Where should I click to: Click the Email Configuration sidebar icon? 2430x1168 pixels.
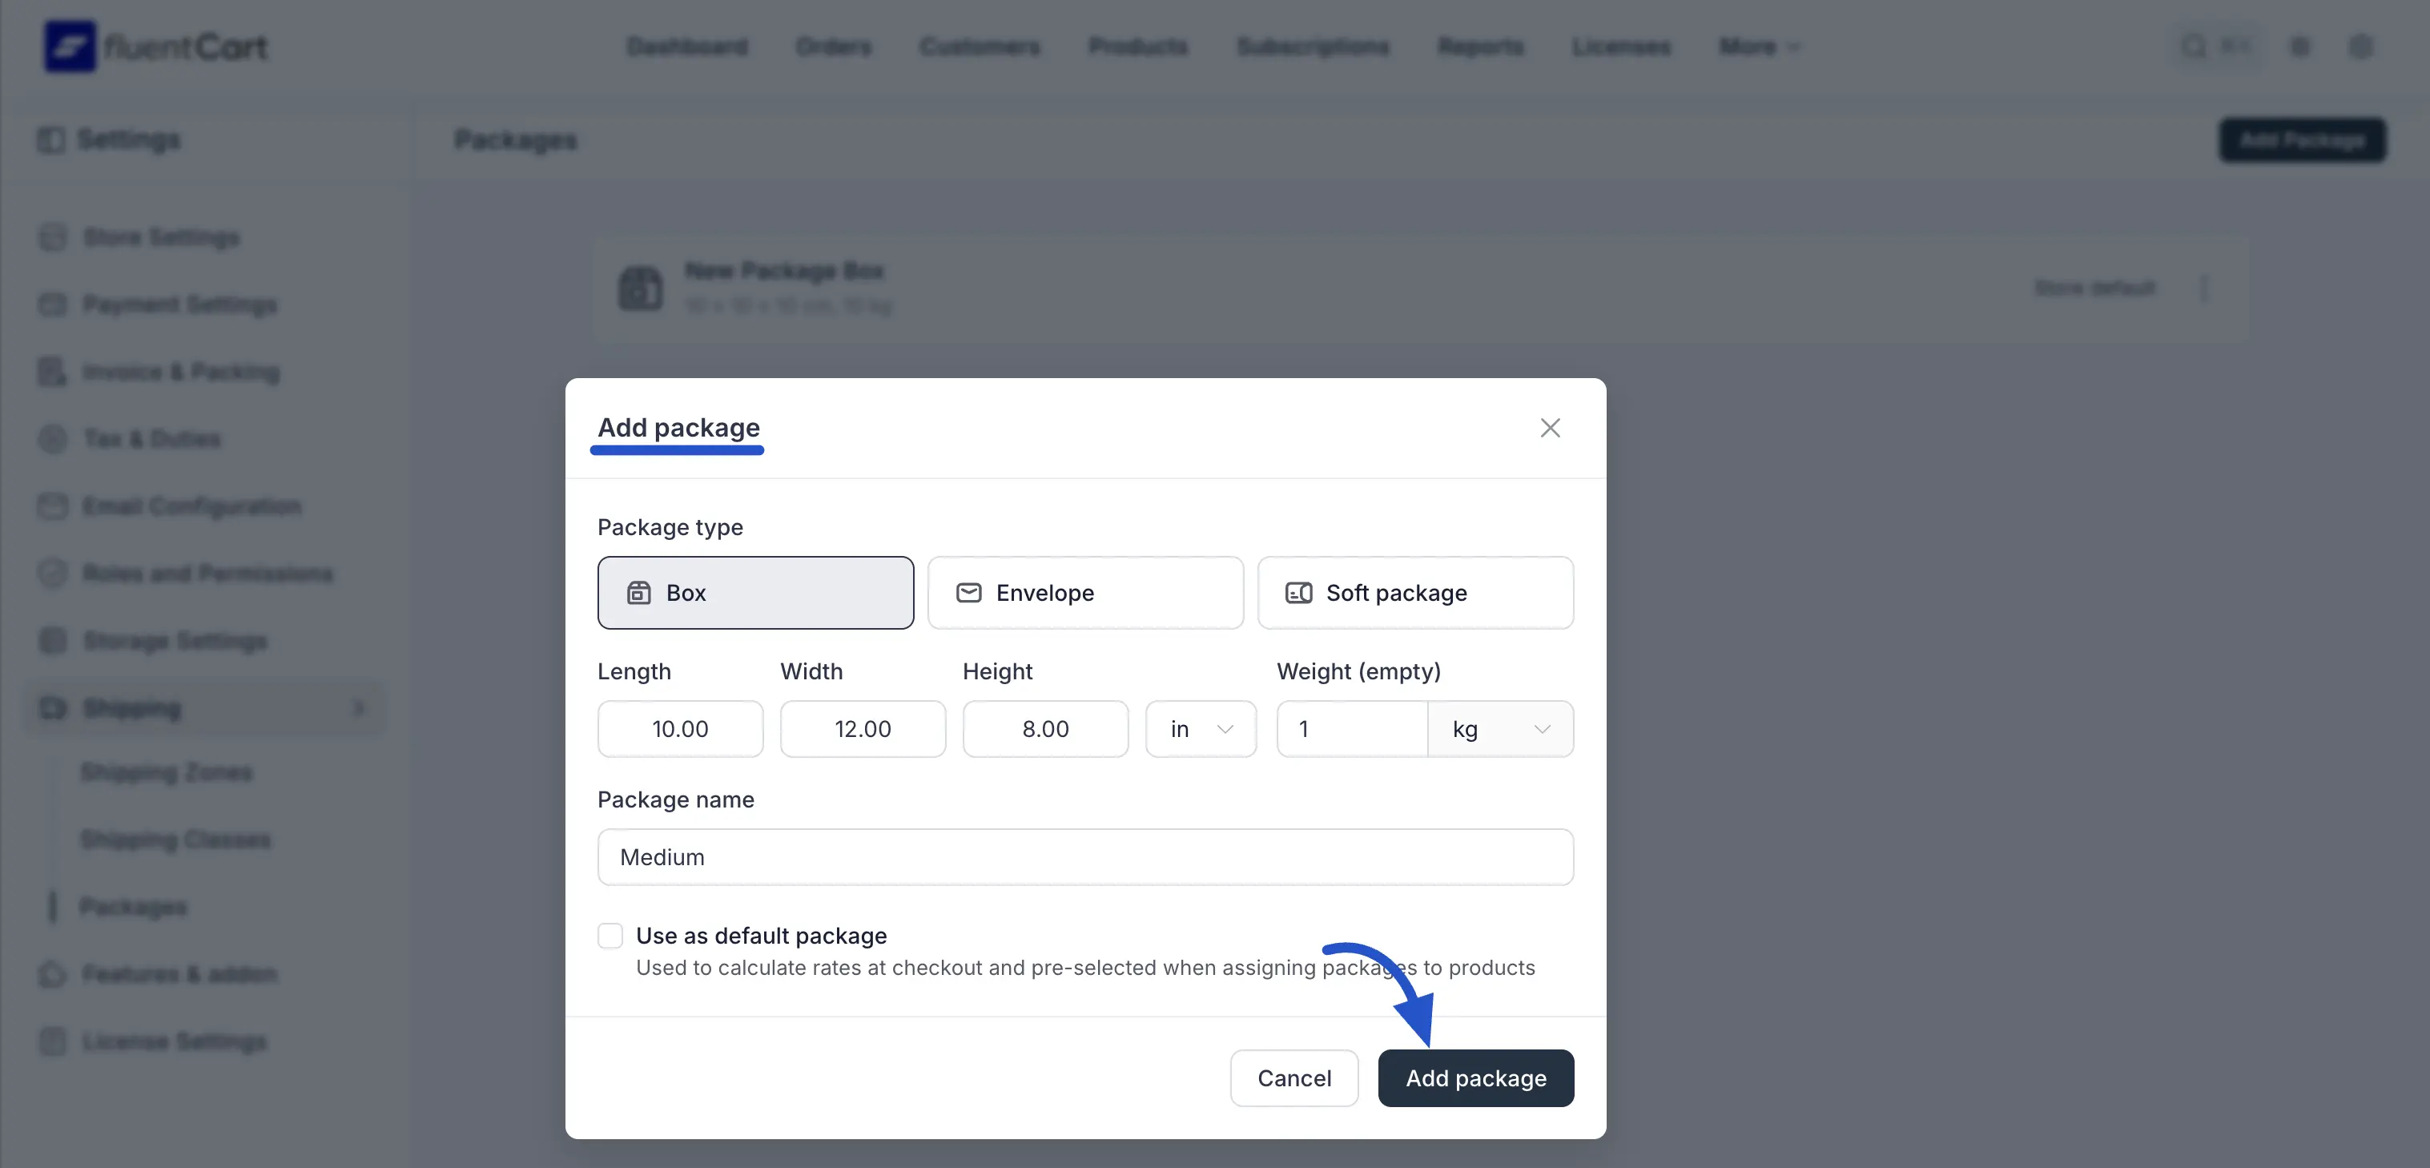[x=53, y=505]
